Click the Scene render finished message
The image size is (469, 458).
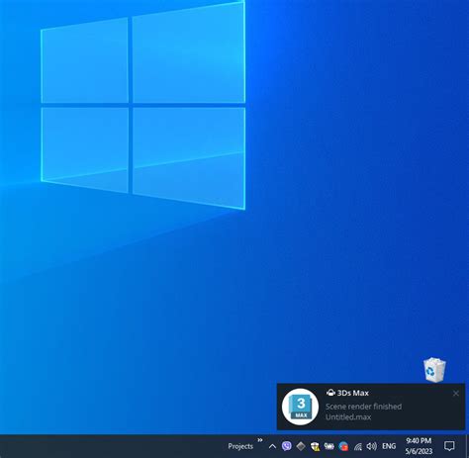(363, 407)
